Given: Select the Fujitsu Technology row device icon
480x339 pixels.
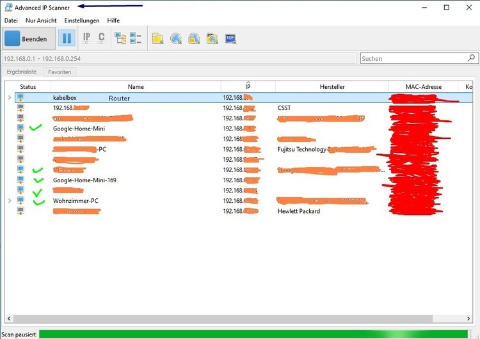Looking at the screenshot, I should click(x=20, y=149).
